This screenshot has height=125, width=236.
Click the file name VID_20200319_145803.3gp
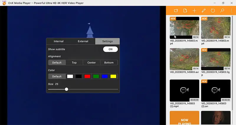tap(216, 74)
